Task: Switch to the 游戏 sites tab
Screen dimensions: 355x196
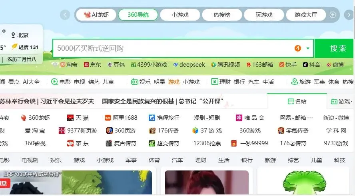Action: 341,101
